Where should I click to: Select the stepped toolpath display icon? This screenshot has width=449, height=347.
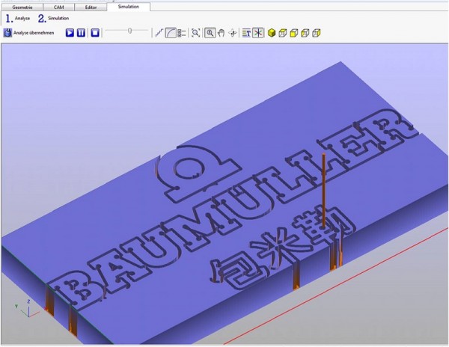[159, 33]
